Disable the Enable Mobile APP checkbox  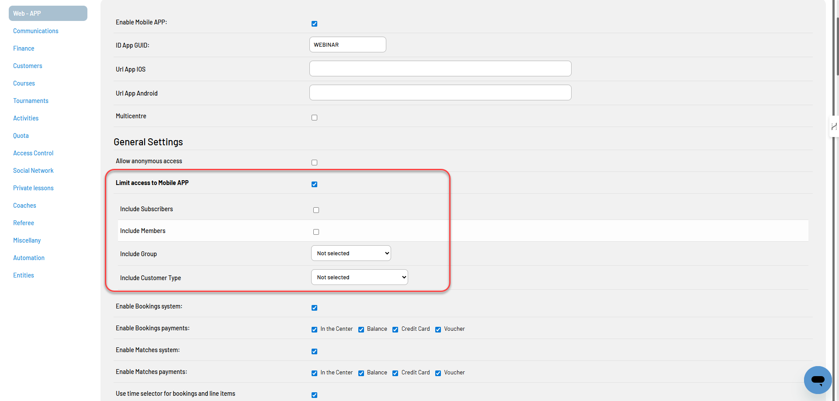[315, 24]
